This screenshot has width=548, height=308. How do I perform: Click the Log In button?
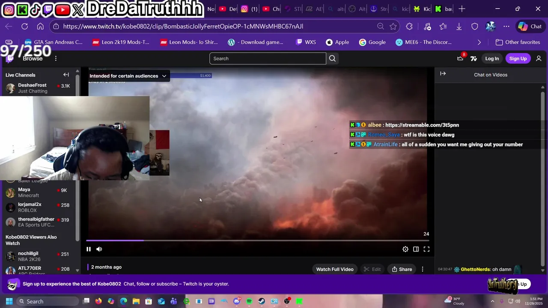492,59
